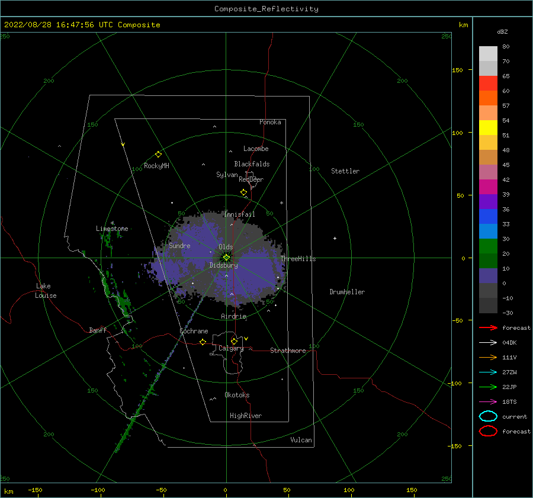
Task: Click the Strathmore label
Action: pos(288,351)
